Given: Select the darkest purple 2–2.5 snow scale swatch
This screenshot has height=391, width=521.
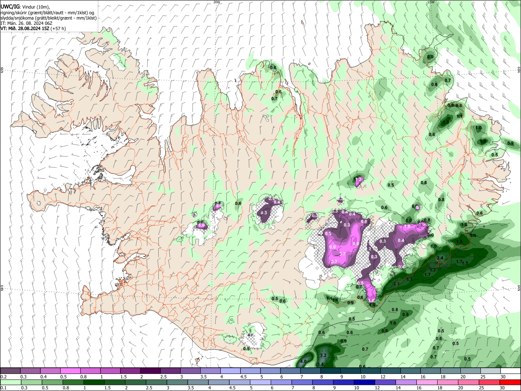Looking at the screenshot, I should click(x=150, y=371).
